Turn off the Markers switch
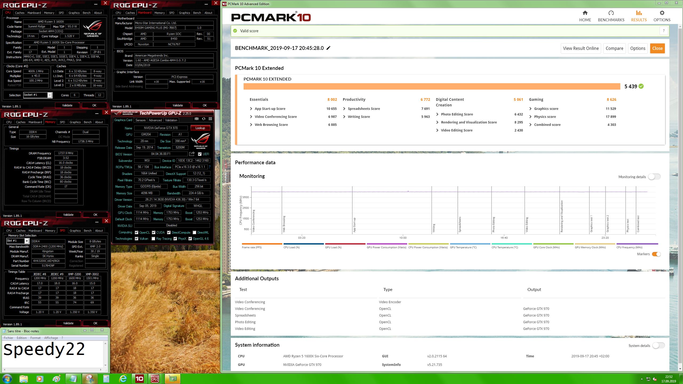This screenshot has width=683, height=384. (656, 254)
